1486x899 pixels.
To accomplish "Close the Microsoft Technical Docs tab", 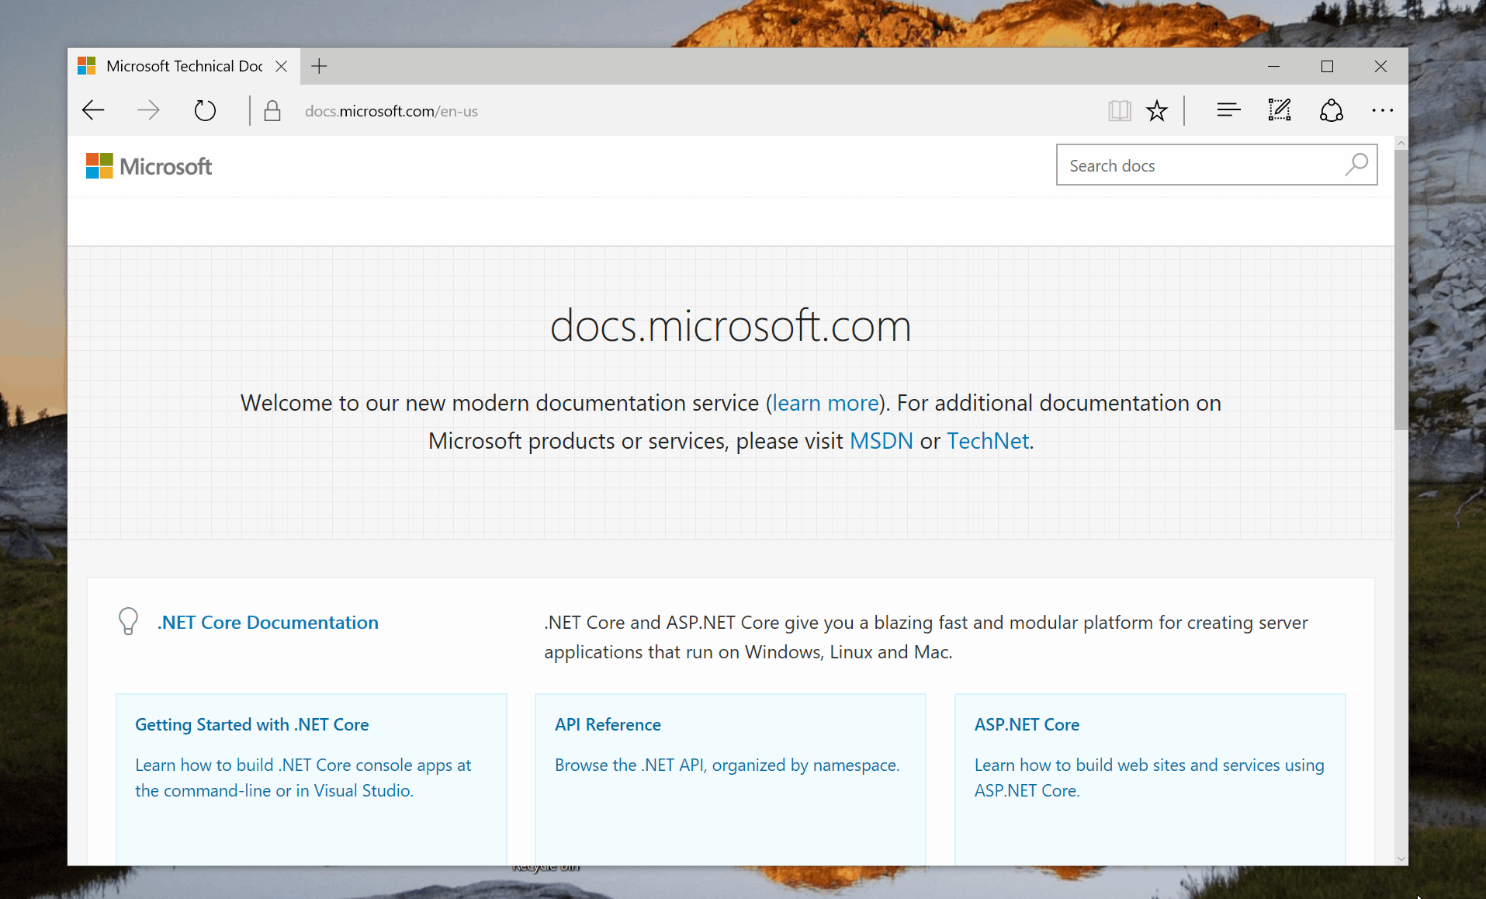I will click(x=281, y=66).
